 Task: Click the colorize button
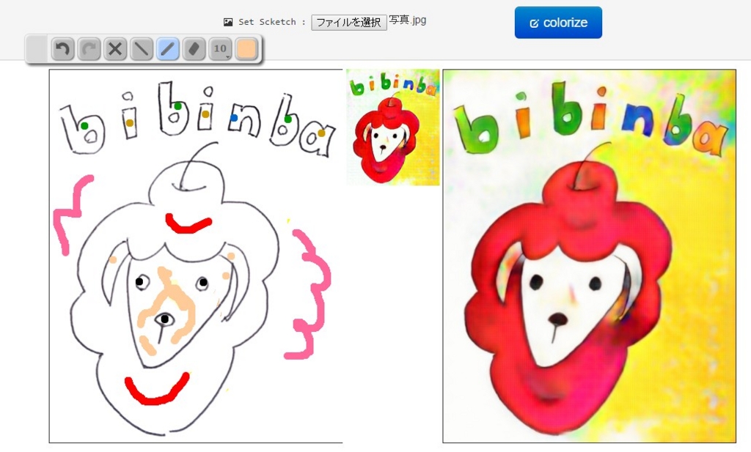click(x=558, y=23)
